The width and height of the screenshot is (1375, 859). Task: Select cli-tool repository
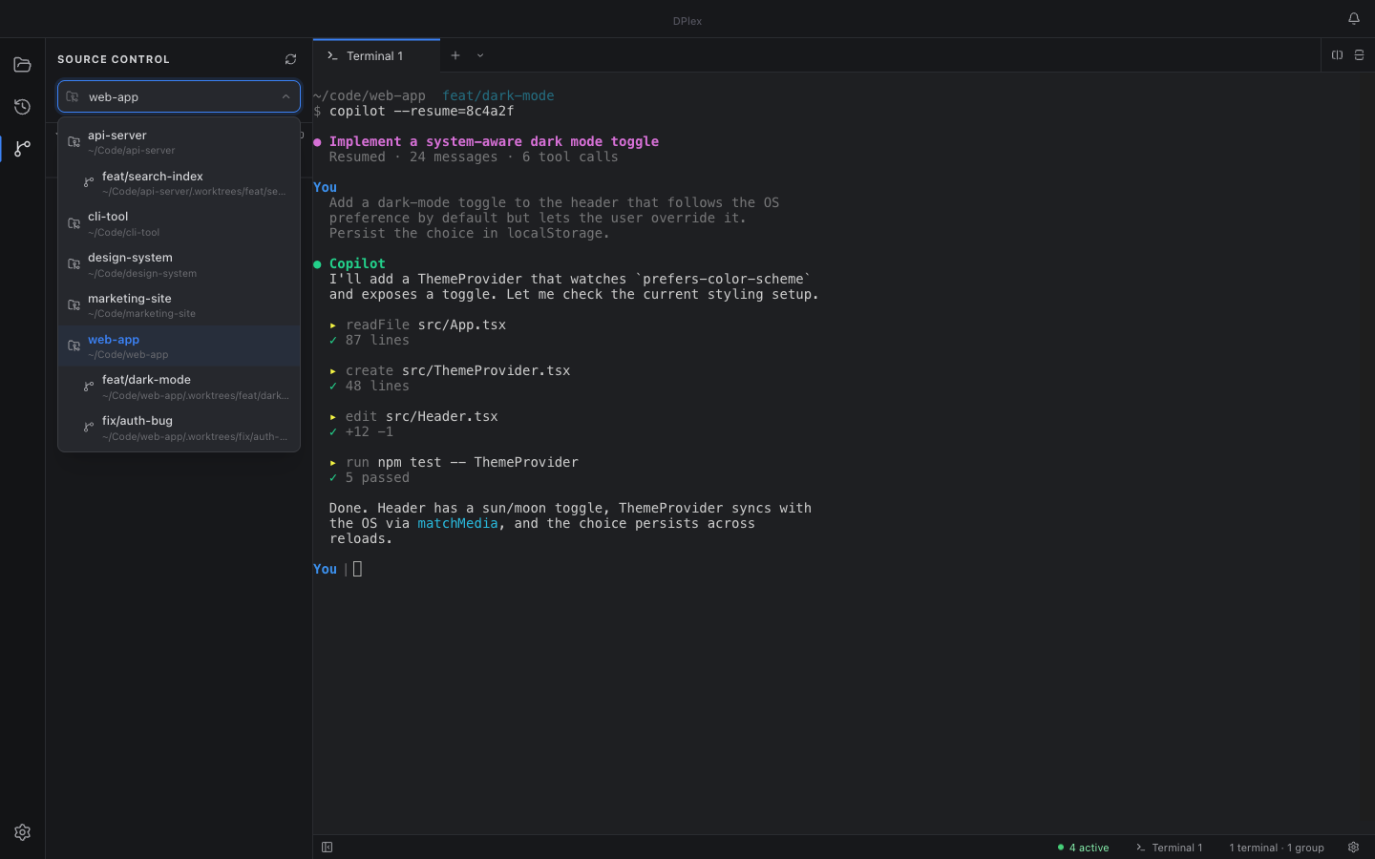click(x=179, y=223)
